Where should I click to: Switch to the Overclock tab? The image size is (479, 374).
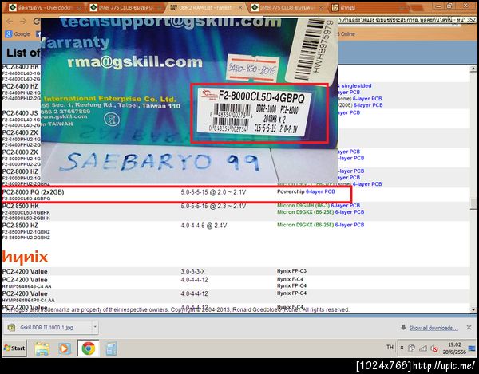(x=45, y=7)
